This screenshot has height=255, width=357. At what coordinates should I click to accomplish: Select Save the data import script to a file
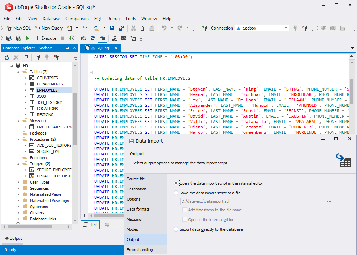[176, 193]
